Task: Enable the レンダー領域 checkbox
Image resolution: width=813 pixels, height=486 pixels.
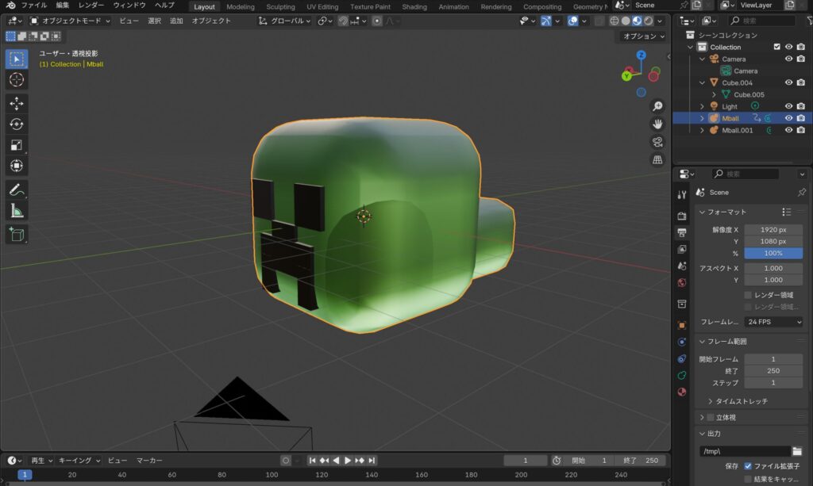Action: pyautogui.click(x=748, y=295)
